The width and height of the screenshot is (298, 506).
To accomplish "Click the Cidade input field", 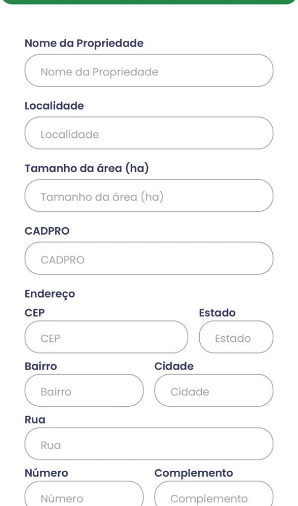I will pyautogui.click(x=214, y=390).
